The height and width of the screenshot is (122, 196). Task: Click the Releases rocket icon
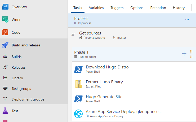pyautogui.click(x=5, y=67)
